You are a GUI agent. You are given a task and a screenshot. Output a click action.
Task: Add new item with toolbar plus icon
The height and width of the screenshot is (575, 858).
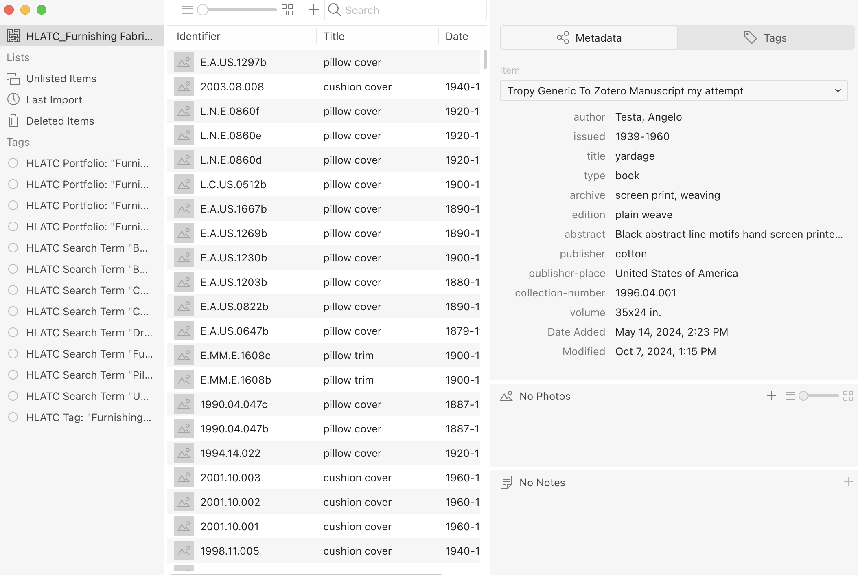[313, 10]
